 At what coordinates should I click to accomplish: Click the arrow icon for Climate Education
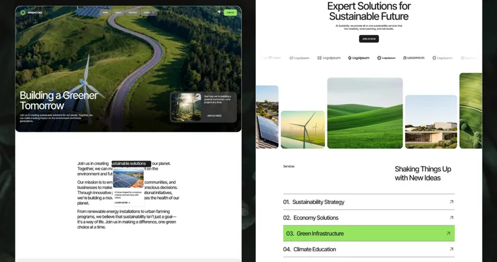(452, 250)
